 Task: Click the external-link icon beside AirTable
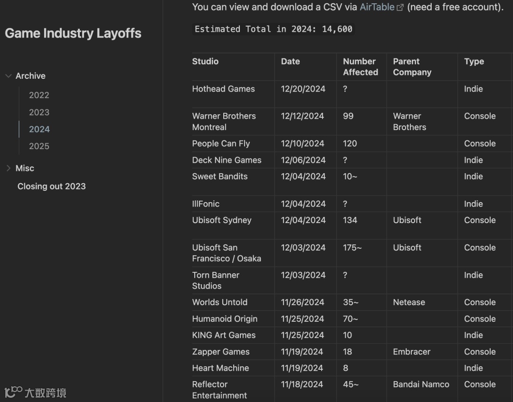click(400, 8)
